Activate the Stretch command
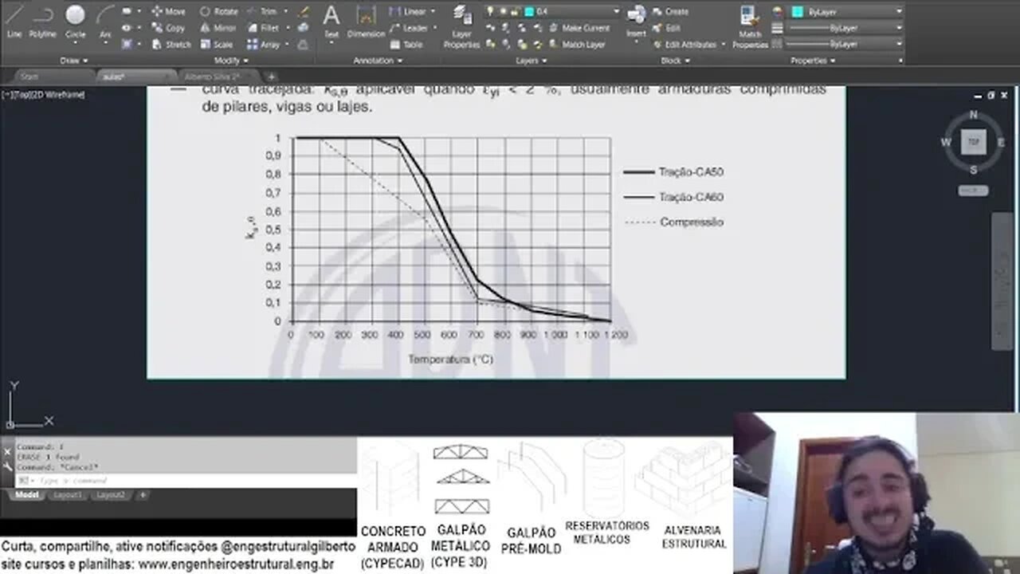 tap(171, 45)
